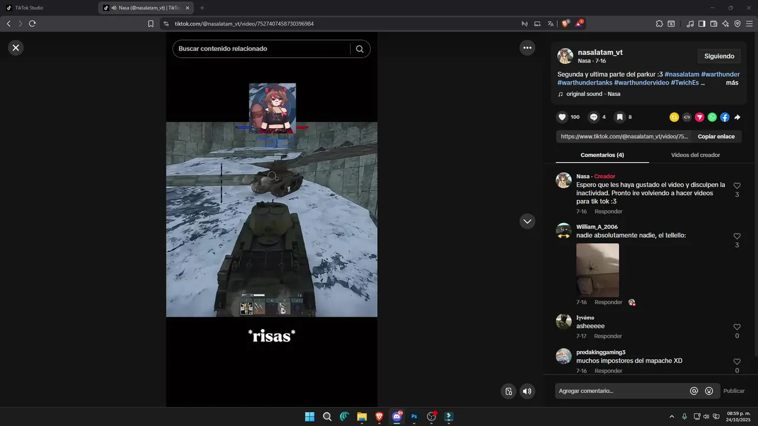Open the music note playlist icon in toolbar
Viewport: 758px width, 426px height.
(x=690, y=24)
